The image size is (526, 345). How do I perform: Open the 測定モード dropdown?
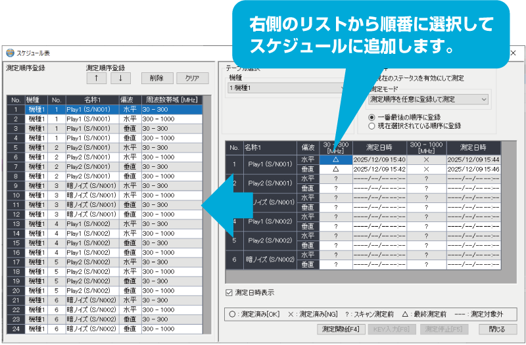pyautogui.click(x=429, y=99)
